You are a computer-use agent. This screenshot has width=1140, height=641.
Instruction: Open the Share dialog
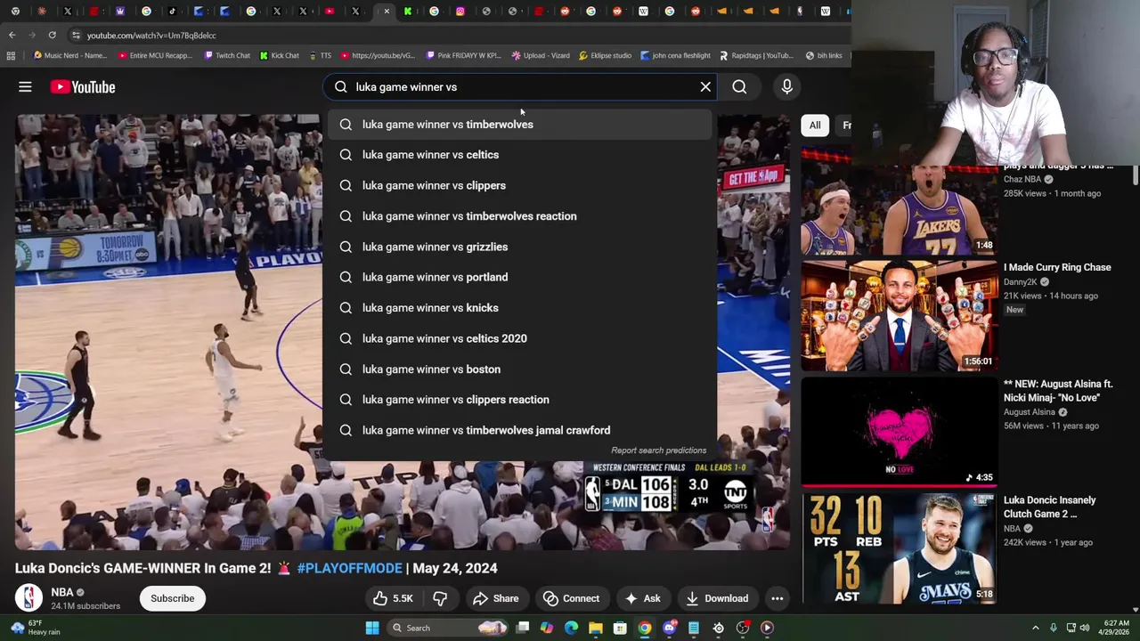click(x=495, y=598)
